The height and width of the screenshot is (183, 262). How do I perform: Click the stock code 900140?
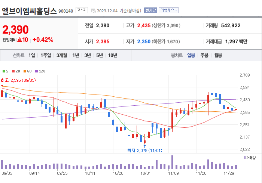(x=66, y=11)
